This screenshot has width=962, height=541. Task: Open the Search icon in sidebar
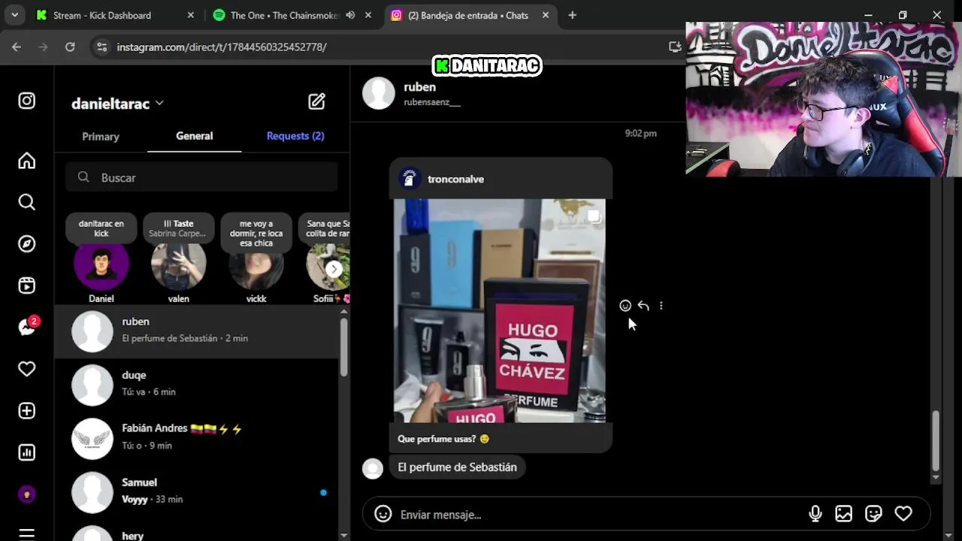click(x=26, y=202)
